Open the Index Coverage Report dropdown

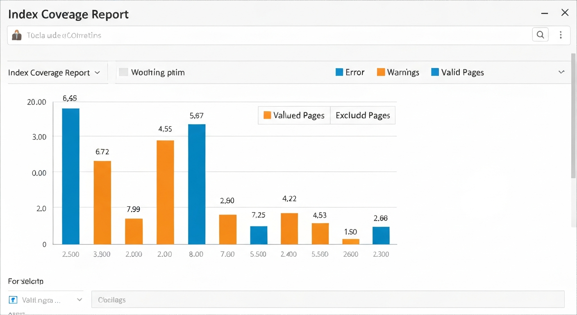pos(54,73)
